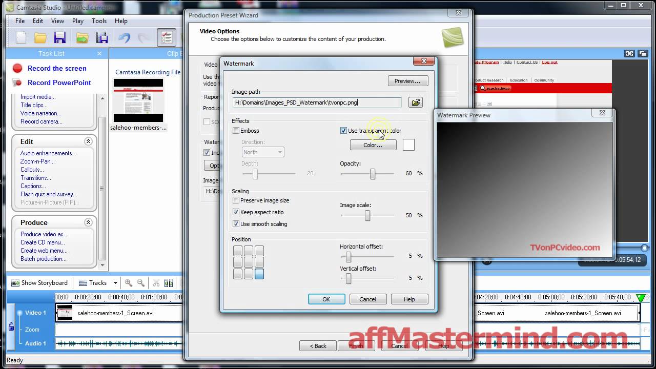Open the View menu

tap(57, 21)
